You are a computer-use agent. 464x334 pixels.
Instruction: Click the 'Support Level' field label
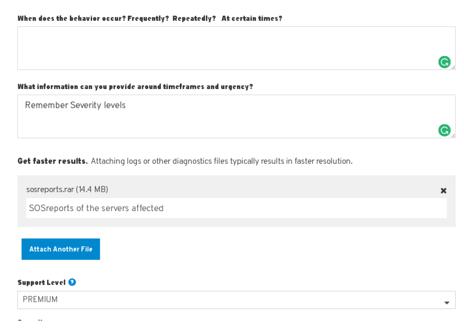tap(41, 282)
